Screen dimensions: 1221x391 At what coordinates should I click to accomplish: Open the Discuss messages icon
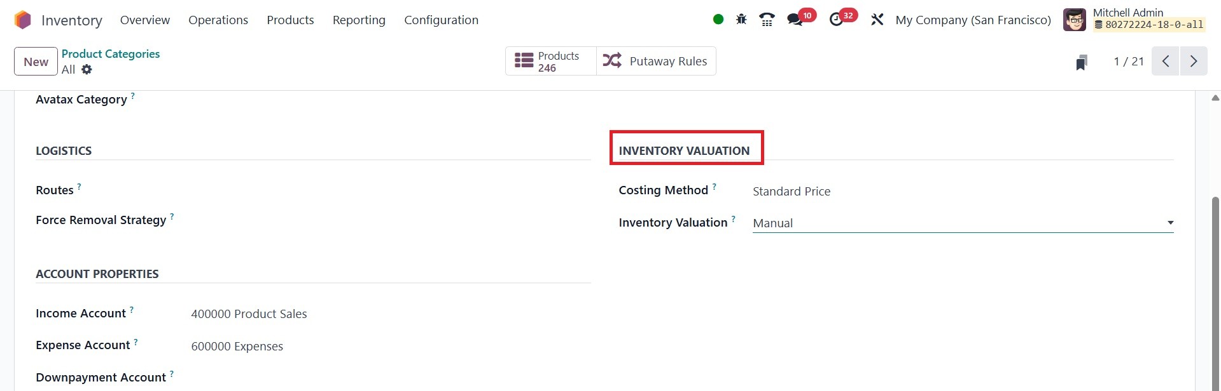point(795,20)
